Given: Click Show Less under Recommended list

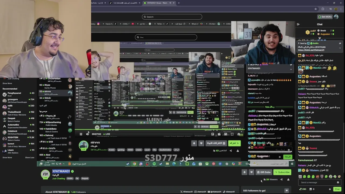Looking at the screenshot, I should click(x=30, y=157).
